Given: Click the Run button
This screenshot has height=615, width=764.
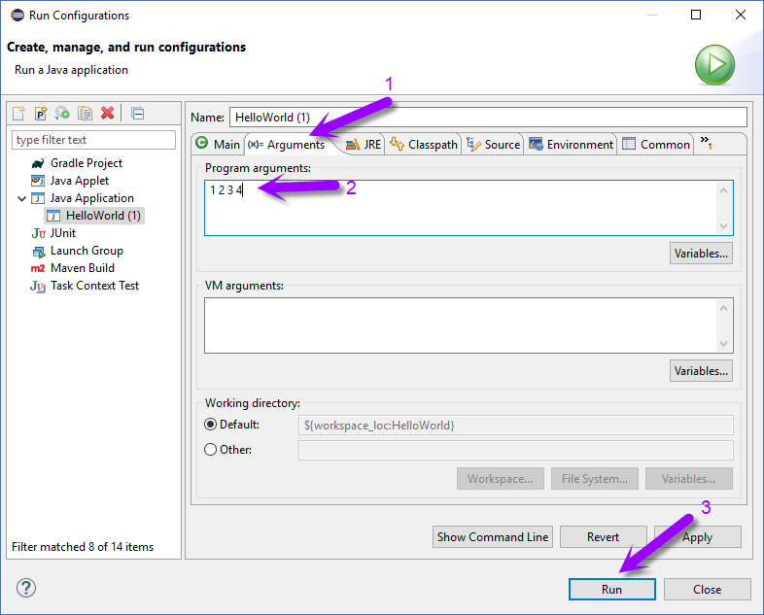Looking at the screenshot, I should 612,589.
